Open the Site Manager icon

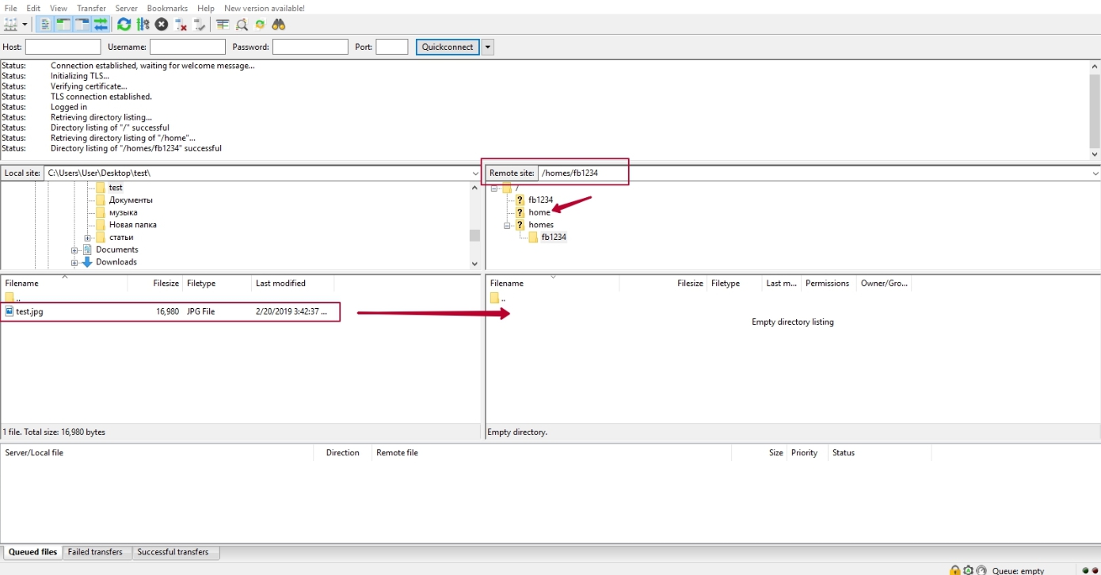(11, 25)
